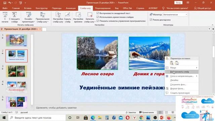215x121 pixels.
Task: Choose 'Формат фона...' in context menu
Action: (182, 89)
